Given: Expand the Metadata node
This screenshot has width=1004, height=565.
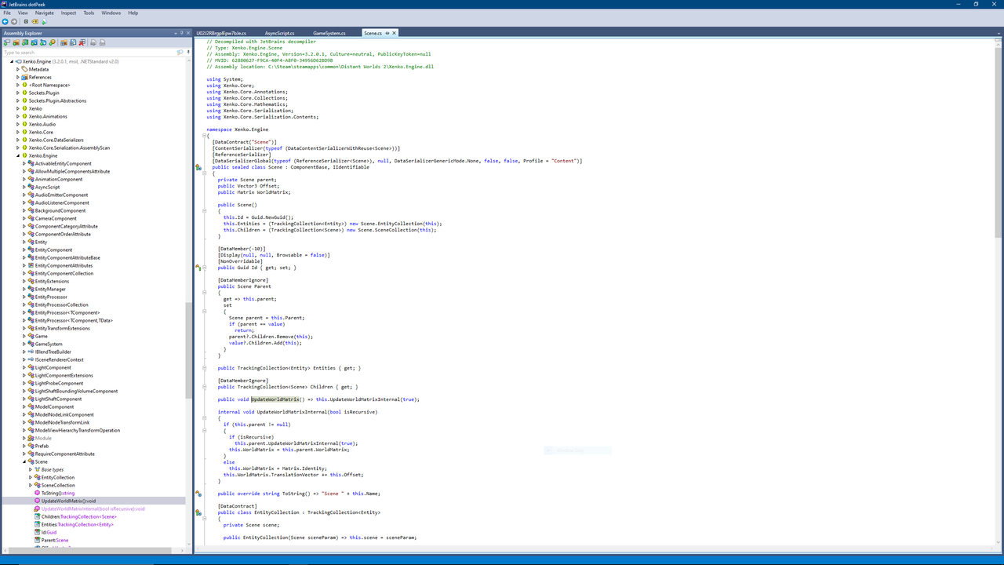Looking at the screenshot, I should pos(18,69).
